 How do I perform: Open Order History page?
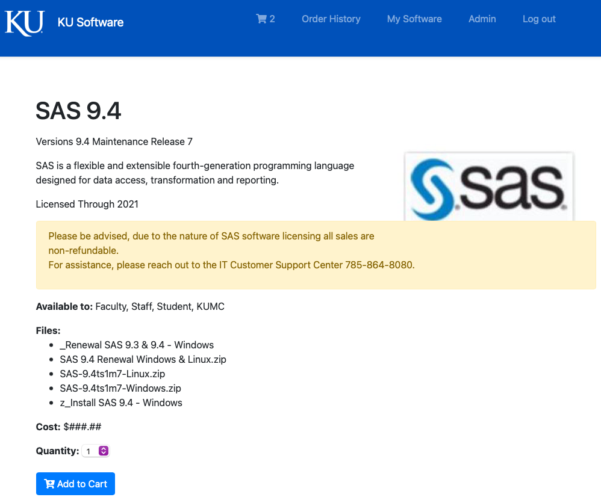click(x=331, y=19)
